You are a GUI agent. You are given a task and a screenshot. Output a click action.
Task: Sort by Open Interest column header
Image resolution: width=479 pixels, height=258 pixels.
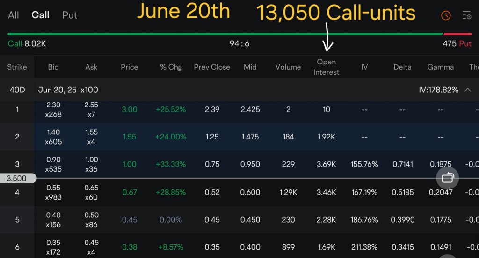(326, 67)
